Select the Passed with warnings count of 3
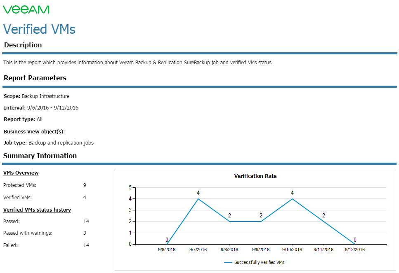 (x=85, y=233)
